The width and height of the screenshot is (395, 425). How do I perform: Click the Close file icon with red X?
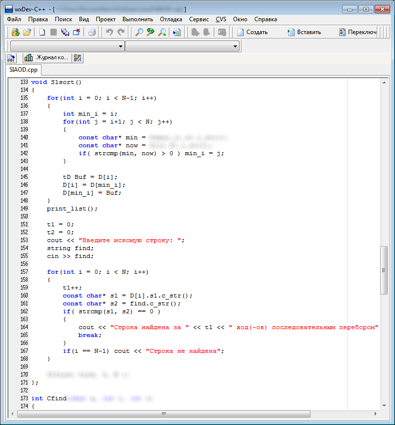pyautogui.click(x=77, y=32)
